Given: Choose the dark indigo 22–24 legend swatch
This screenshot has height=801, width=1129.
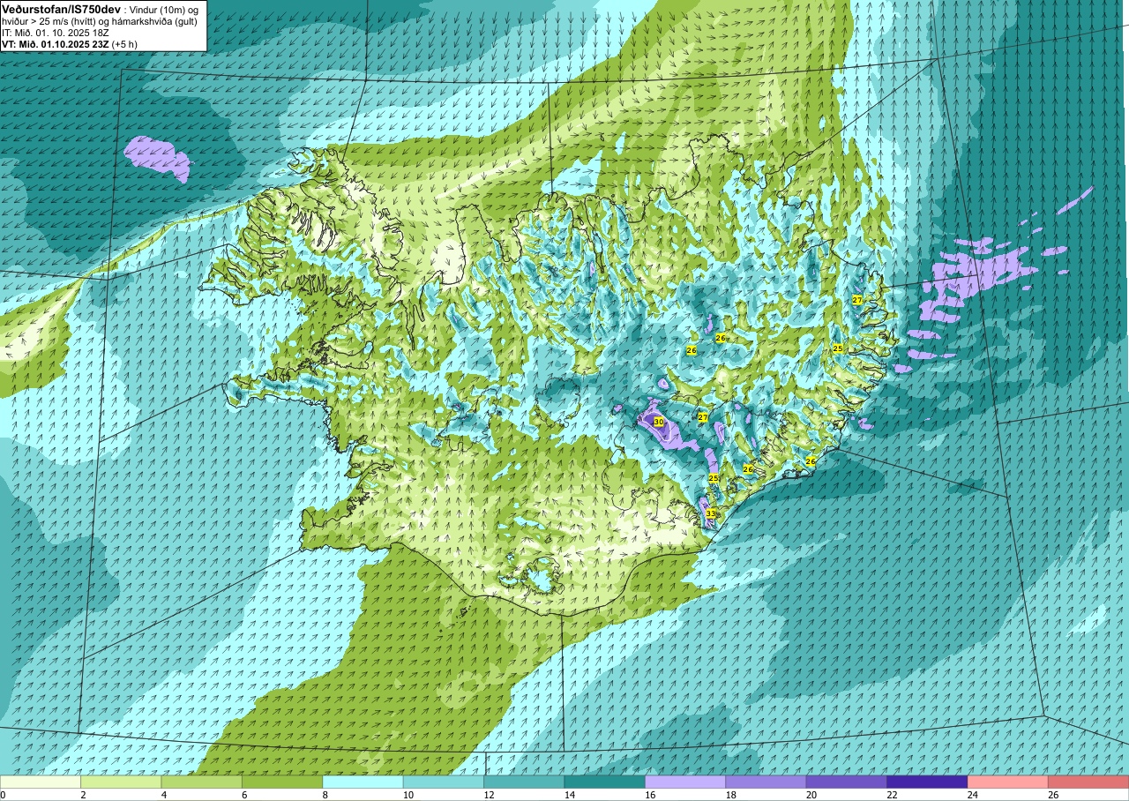Looking at the screenshot, I should point(927,782).
